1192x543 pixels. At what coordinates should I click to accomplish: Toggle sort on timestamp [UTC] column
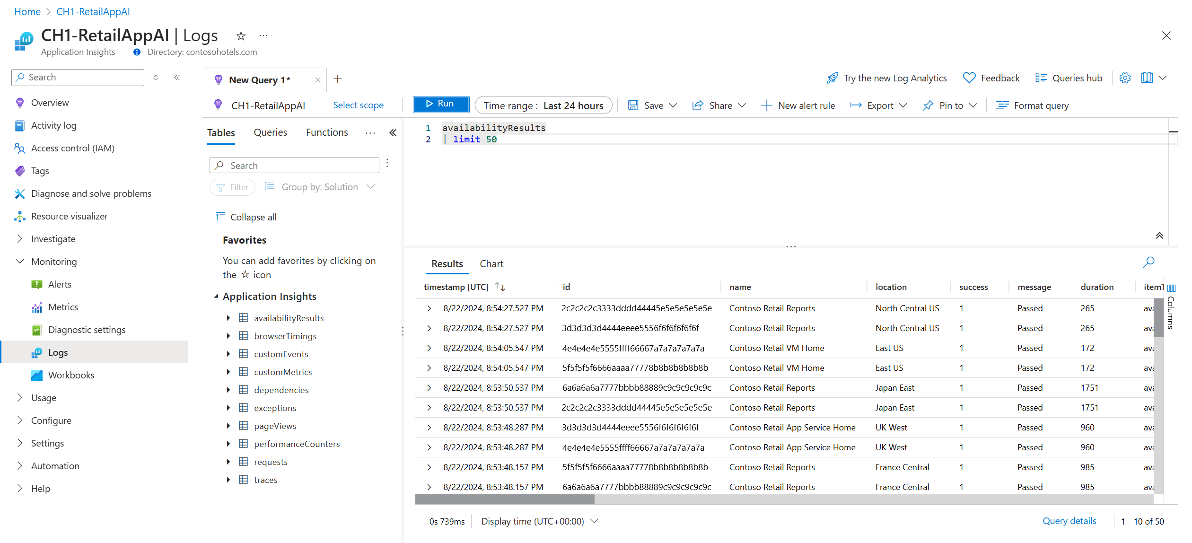click(500, 287)
